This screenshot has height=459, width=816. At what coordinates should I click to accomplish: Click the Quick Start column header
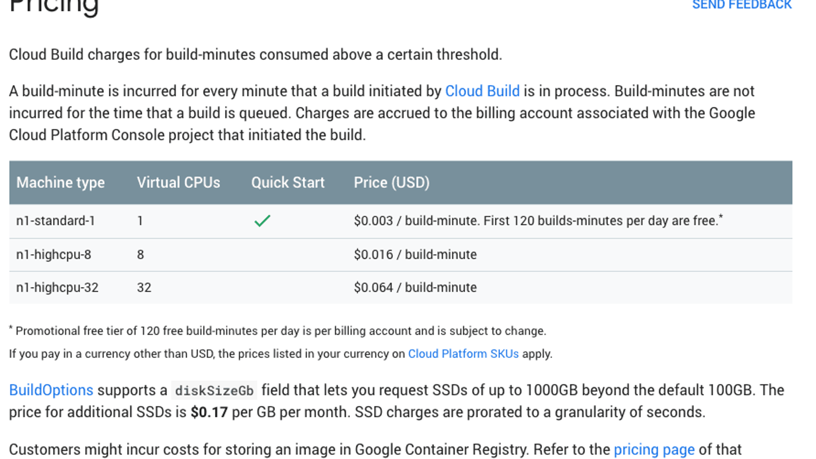tap(287, 183)
